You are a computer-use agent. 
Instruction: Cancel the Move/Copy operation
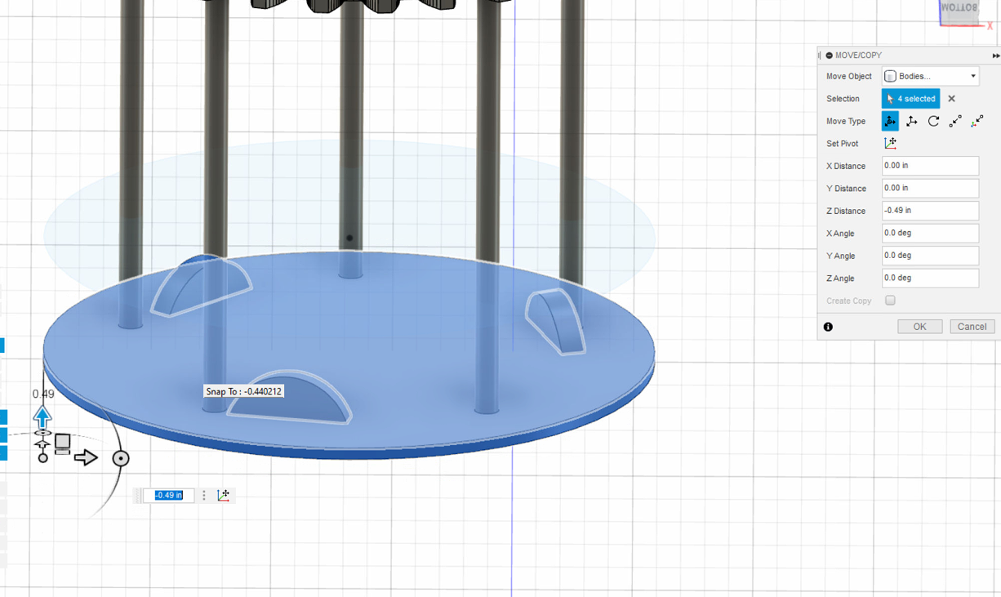click(x=972, y=326)
